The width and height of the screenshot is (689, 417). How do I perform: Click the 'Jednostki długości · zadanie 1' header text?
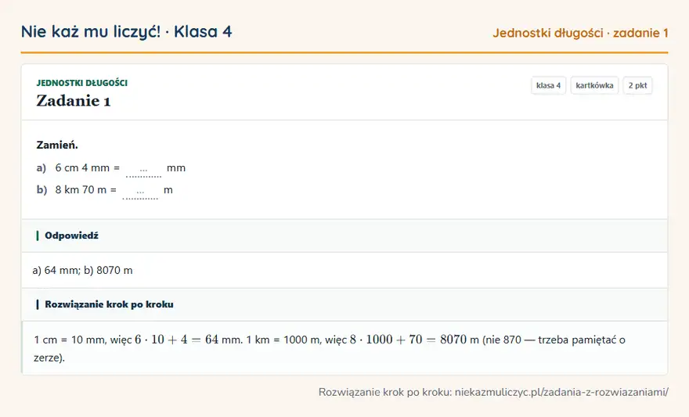pyautogui.click(x=580, y=33)
